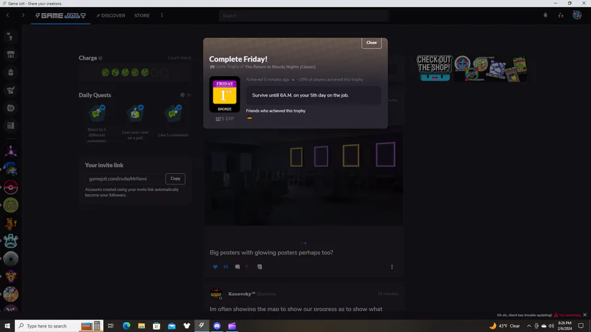The width and height of the screenshot is (591, 332).
Task: Click Kazovsky's avatar
Action: [216, 293]
